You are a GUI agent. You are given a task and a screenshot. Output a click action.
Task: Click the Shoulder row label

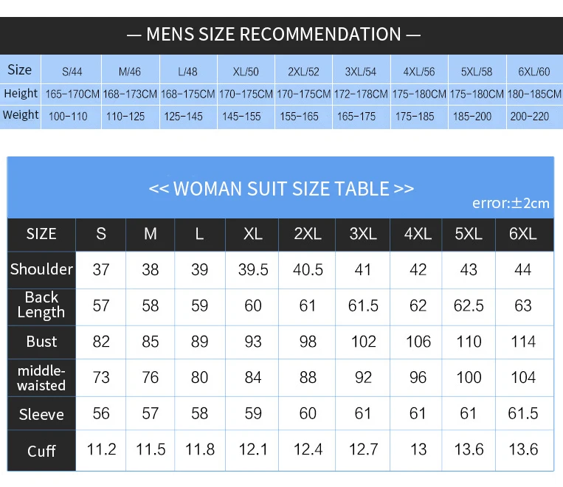point(41,269)
